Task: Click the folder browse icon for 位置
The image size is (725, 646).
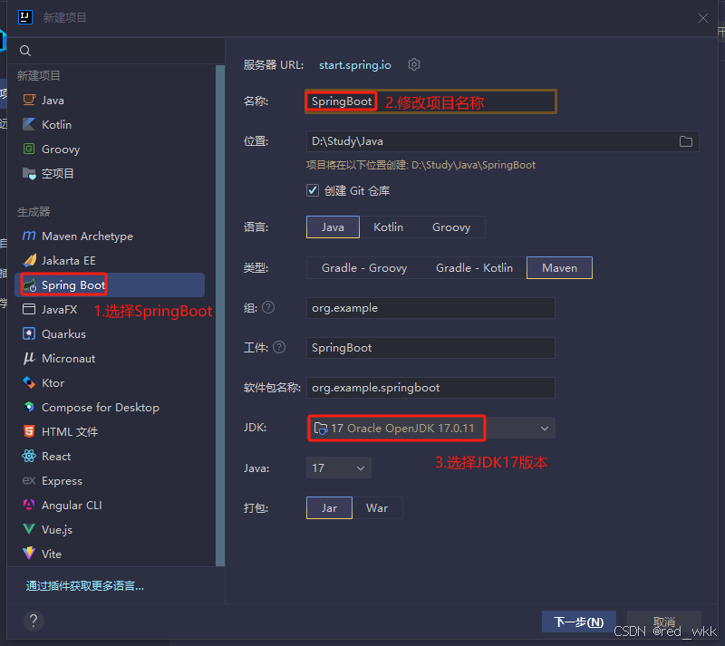Action: pos(686,141)
